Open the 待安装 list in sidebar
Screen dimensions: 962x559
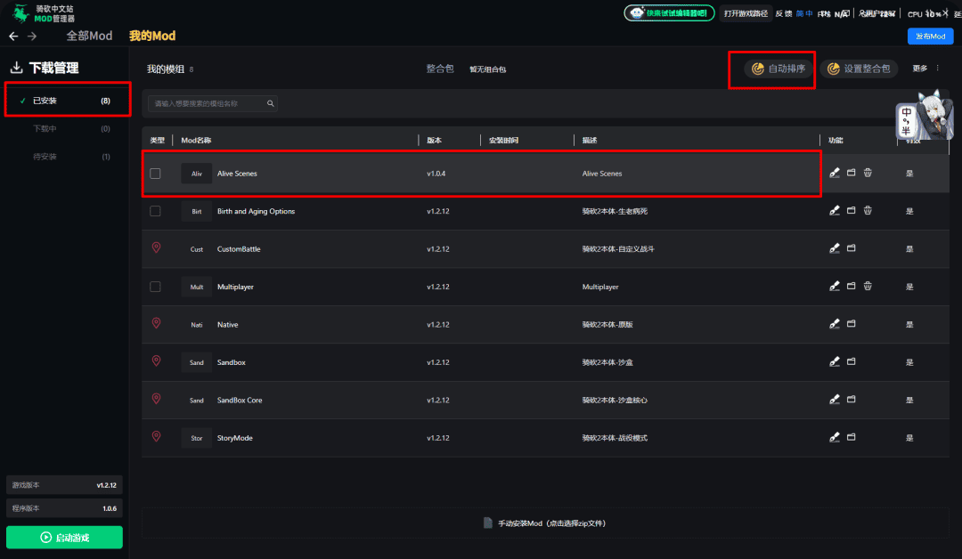(x=45, y=158)
